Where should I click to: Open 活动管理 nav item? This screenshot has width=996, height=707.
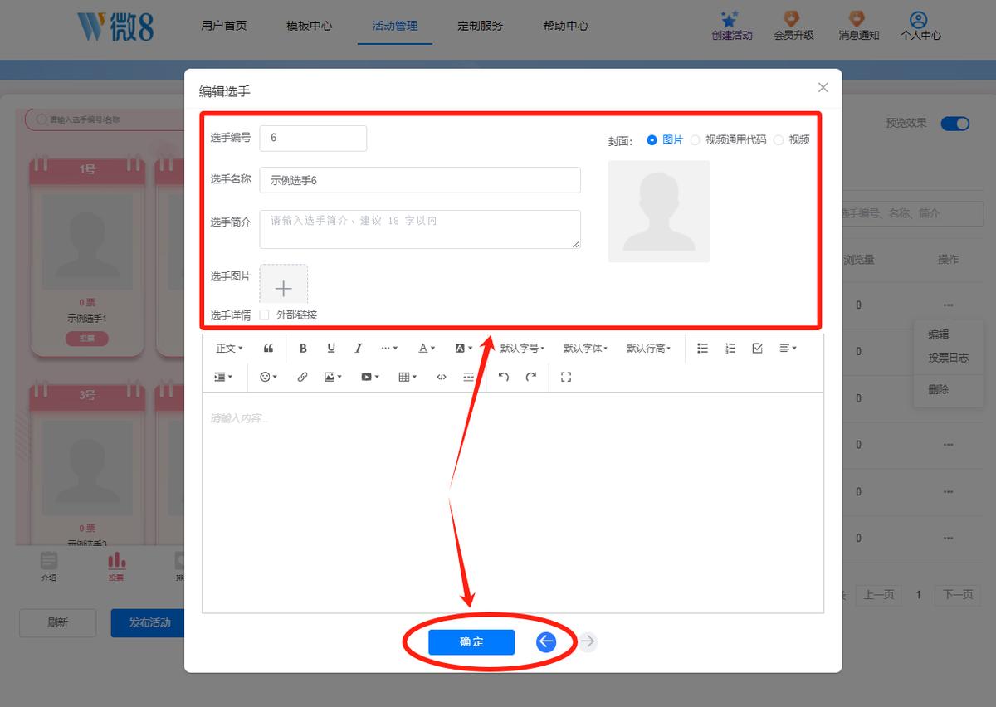pyautogui.click(x=395, y=26)
